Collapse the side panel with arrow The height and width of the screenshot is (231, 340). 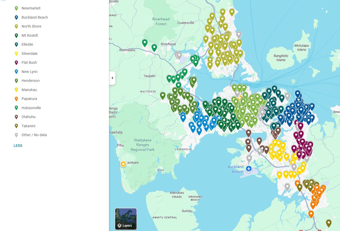[x=112, y=78]
